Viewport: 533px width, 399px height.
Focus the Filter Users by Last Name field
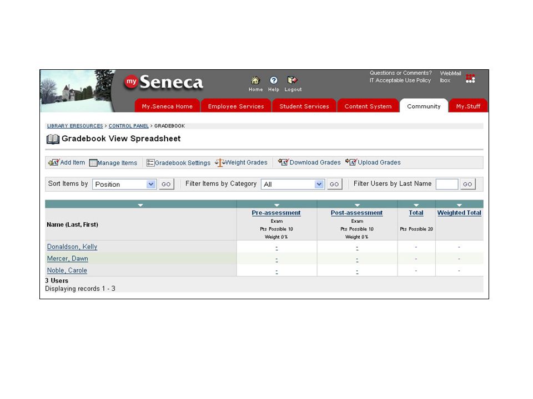point(446,184)
